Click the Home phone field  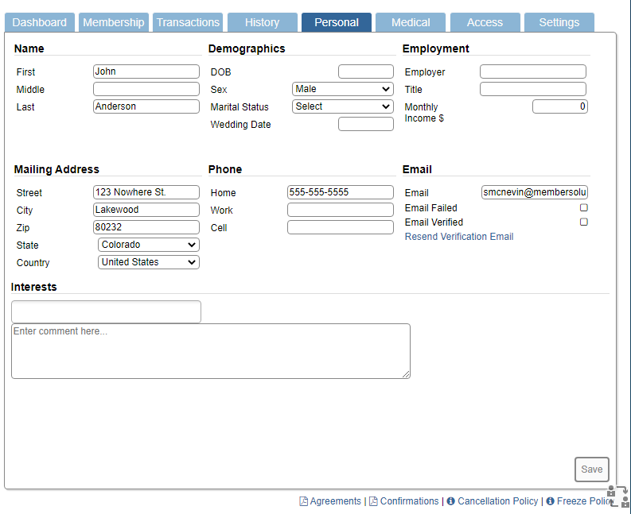[x=341, y=192]
